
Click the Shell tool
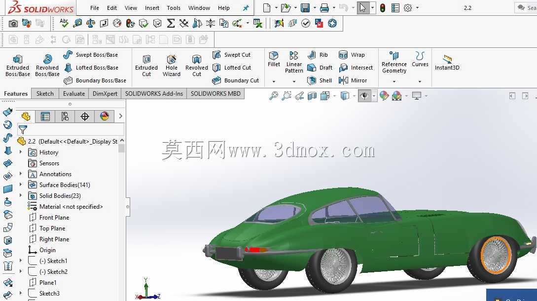pyautogui.click(x=320, y=80)
